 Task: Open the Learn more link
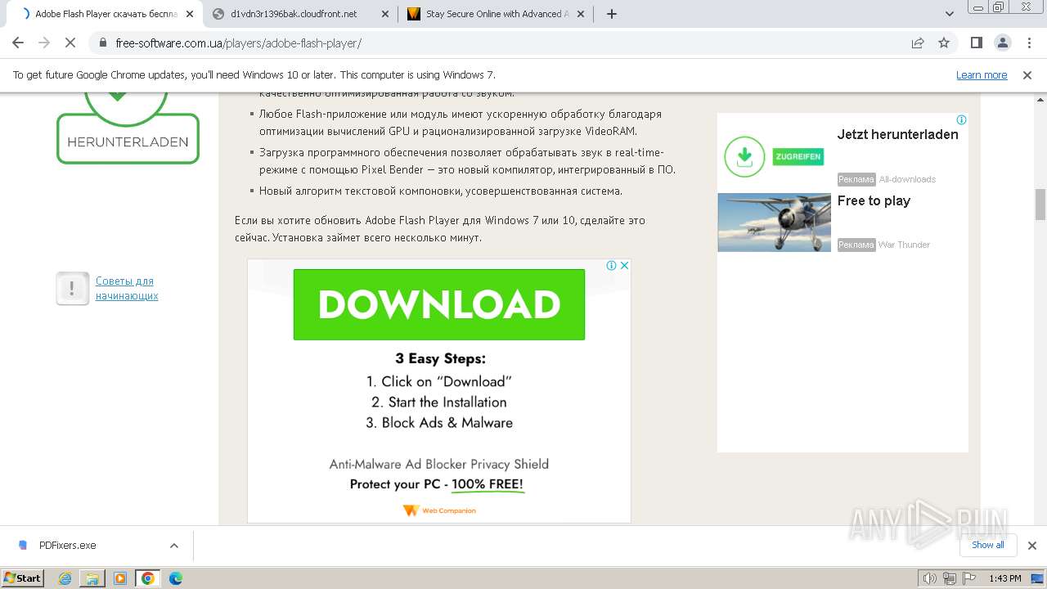pos(982,74)
